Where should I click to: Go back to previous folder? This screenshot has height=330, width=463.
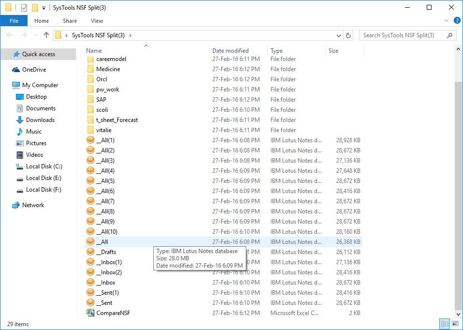[10, 35]
